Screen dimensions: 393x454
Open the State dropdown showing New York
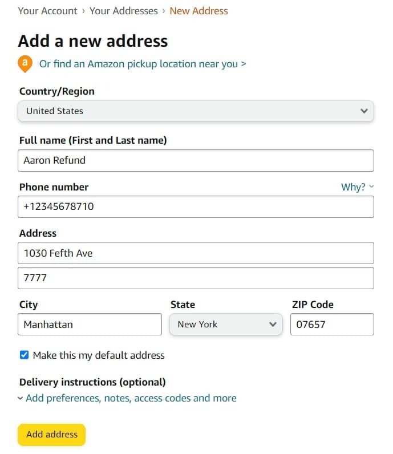tap(225, 325)
